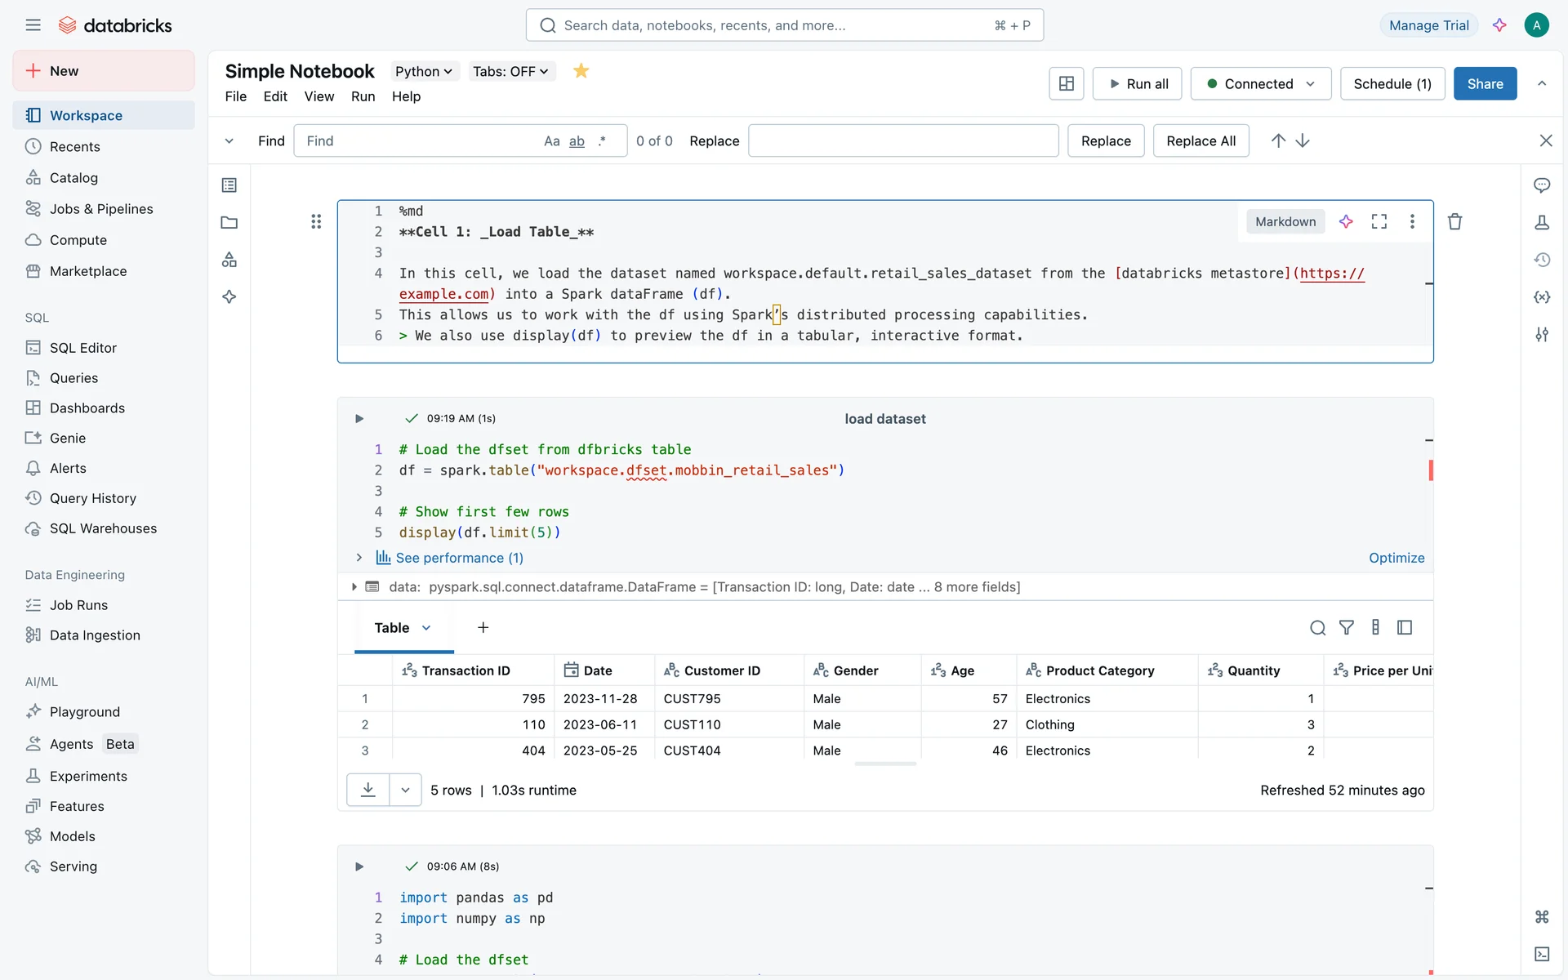
Task: Expand the markdown cell to fullscreen
Action: (x=1379, y=221)
